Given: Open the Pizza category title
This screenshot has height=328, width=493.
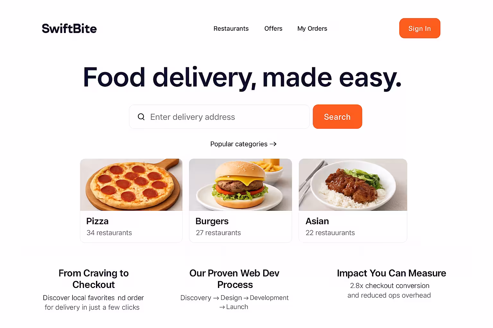Looking at the screenshot, I should 97,221.
